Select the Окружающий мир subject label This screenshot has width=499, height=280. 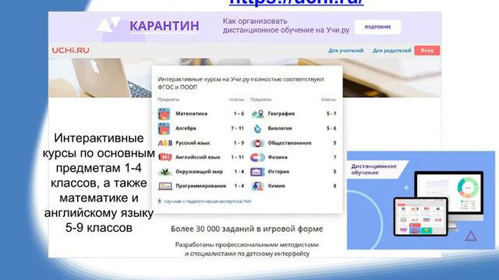pos(200,172)
